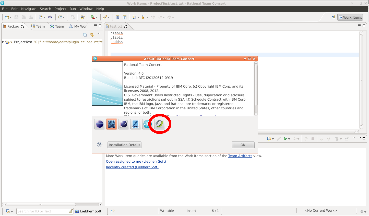Open the Project menu
The image size is (369, 216).
tap(60, 9)
